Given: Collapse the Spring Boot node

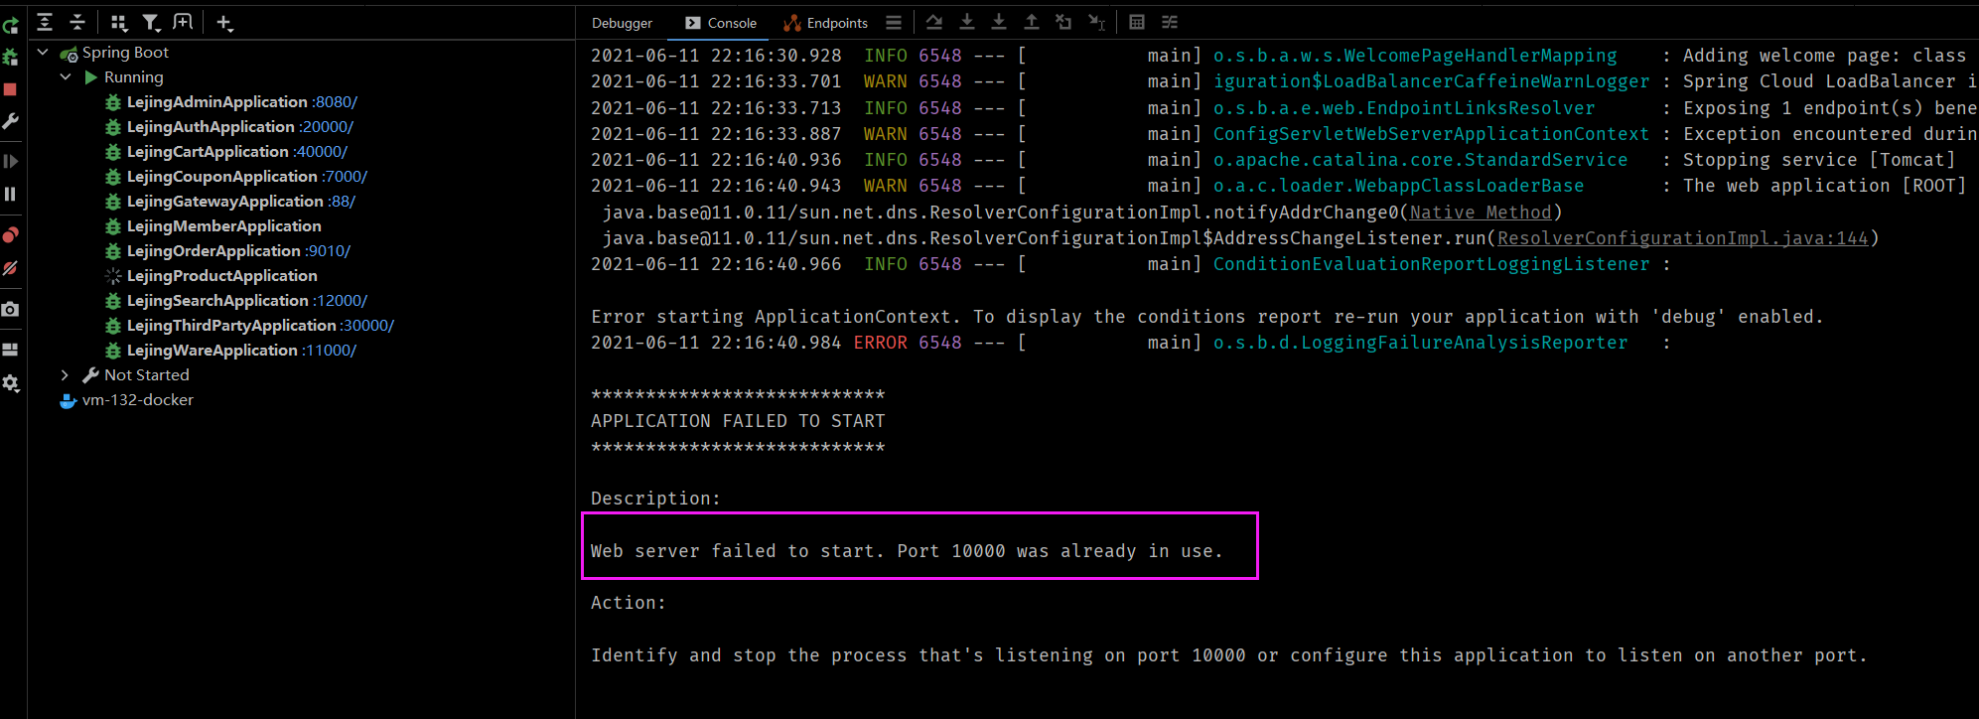Looking at the screenshot, I should pyautogui.click(x=43, y=52).
